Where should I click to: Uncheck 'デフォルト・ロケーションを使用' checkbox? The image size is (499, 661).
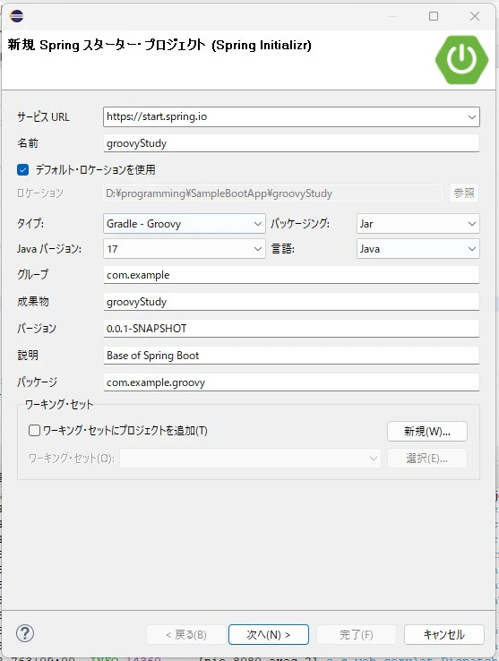point(22,169)
